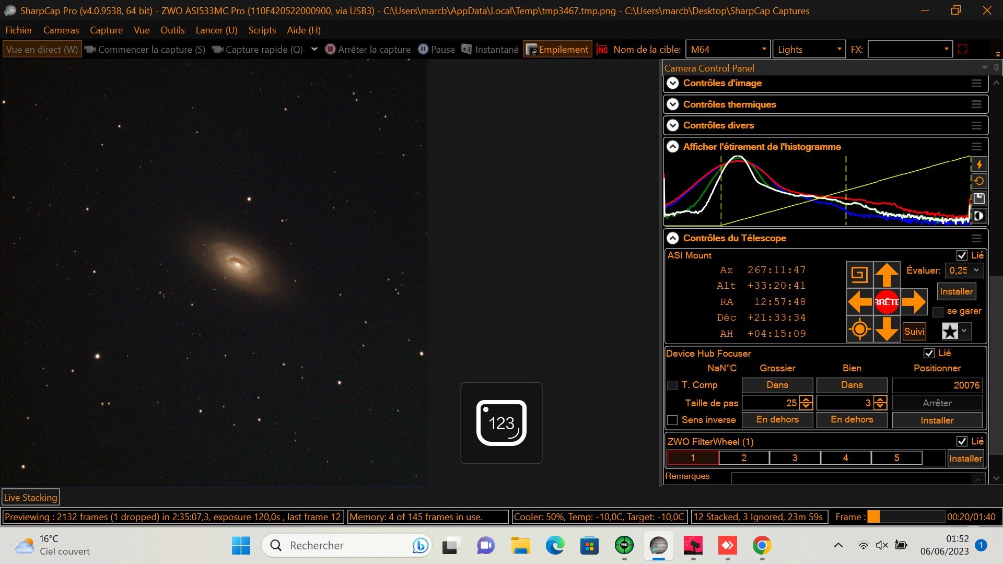
Task: Click the Remarques input field
Action: point(852,477)
